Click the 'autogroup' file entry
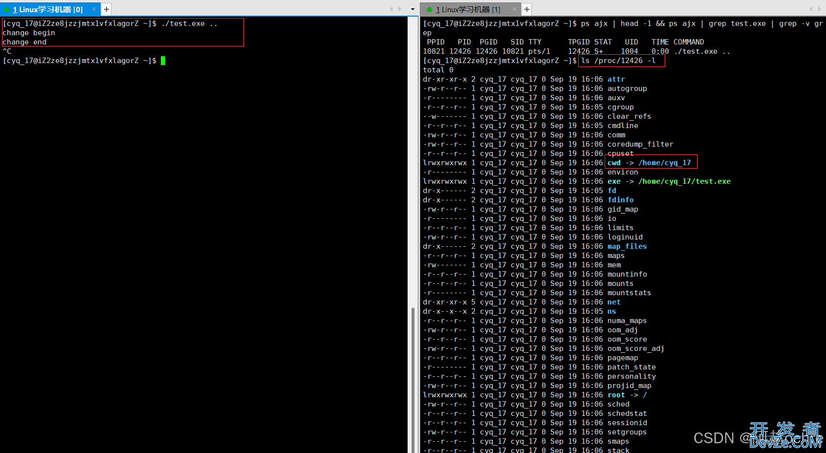The image size is (826, 453). (x=627, y=88)
